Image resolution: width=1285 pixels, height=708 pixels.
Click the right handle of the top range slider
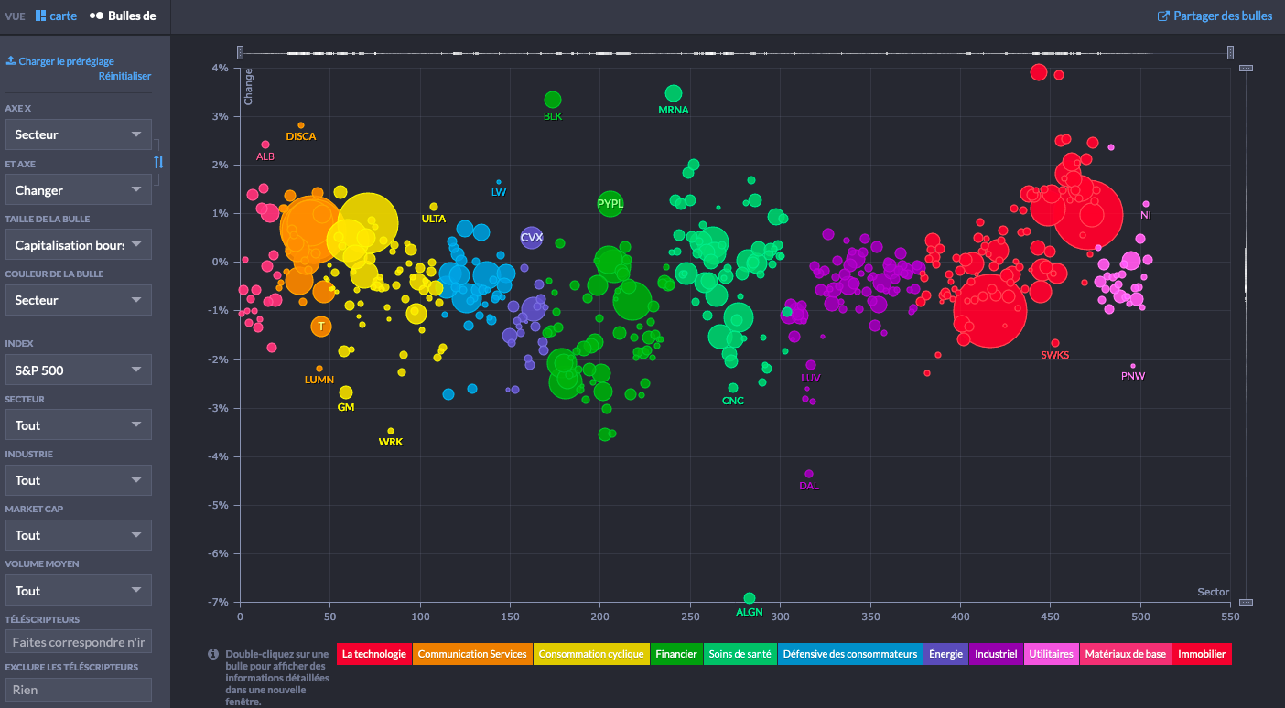[x=1230, y=53]
